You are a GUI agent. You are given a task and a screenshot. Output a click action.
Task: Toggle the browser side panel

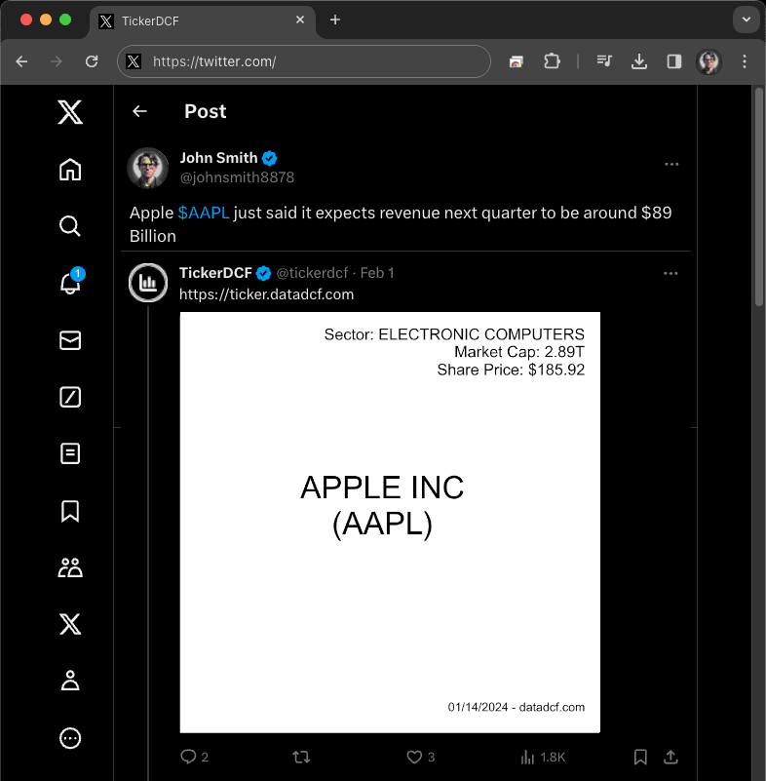(674, 61)
